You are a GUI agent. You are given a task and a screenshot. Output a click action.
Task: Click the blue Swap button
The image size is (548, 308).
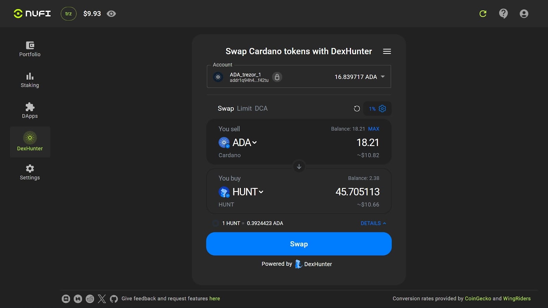tap(299, 244)
